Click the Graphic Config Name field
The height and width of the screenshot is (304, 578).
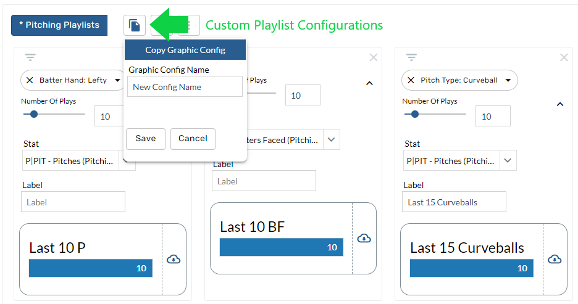coord(185,87)
